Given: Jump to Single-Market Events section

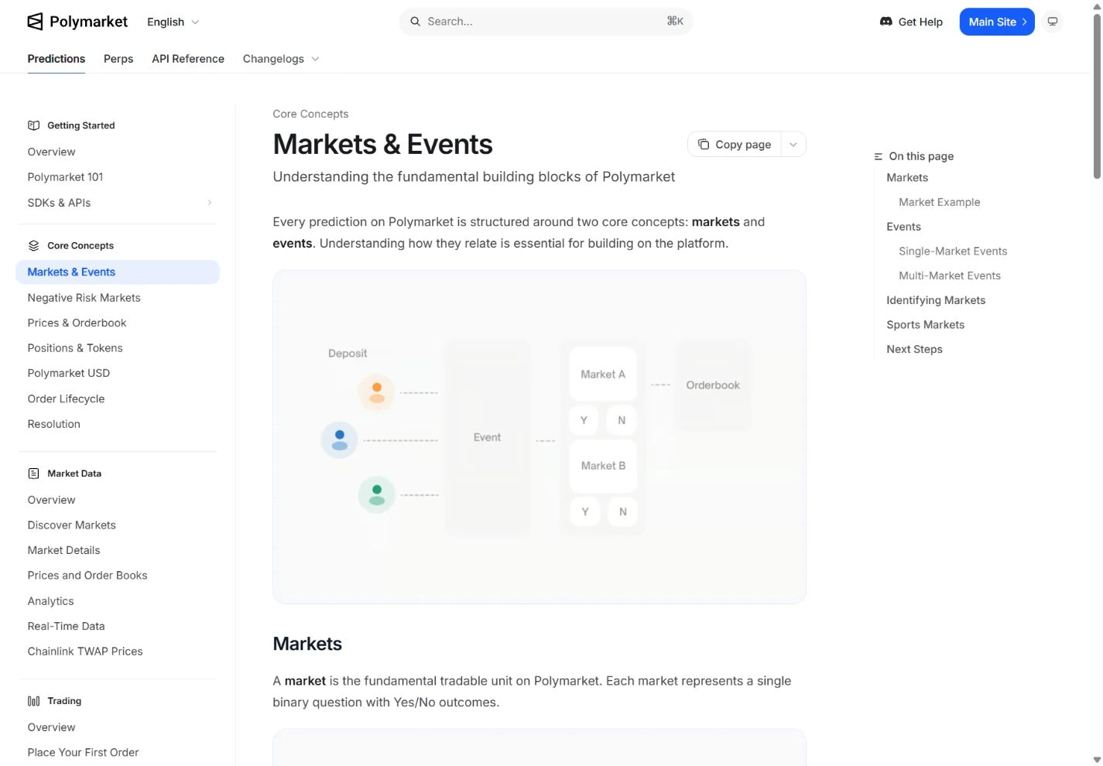Looking at the screenshot, I should tap(953, 251).
